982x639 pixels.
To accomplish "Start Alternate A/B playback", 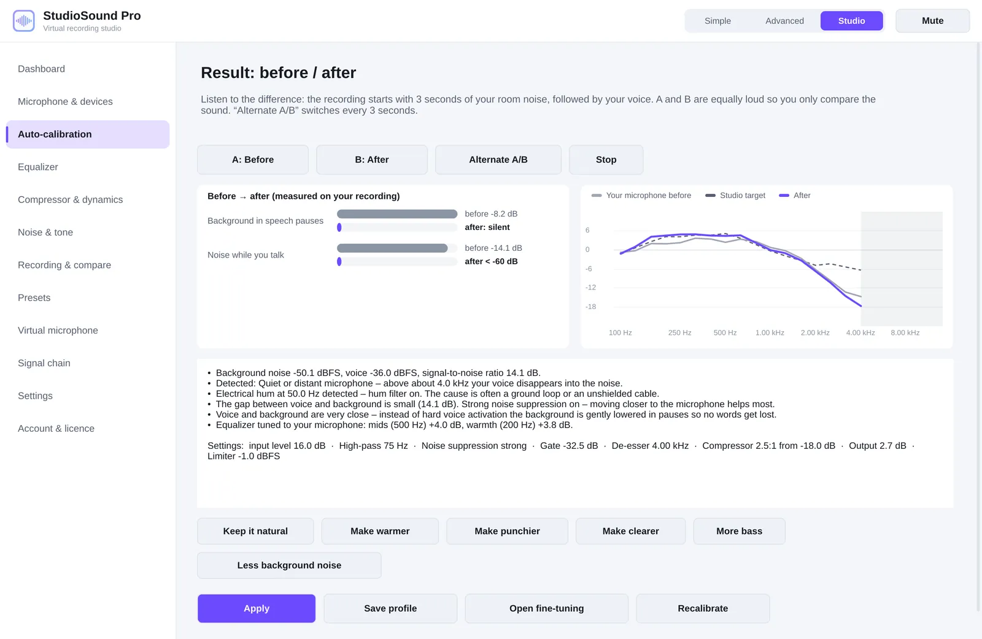I will pyautogui.click(x=498, y=159).
